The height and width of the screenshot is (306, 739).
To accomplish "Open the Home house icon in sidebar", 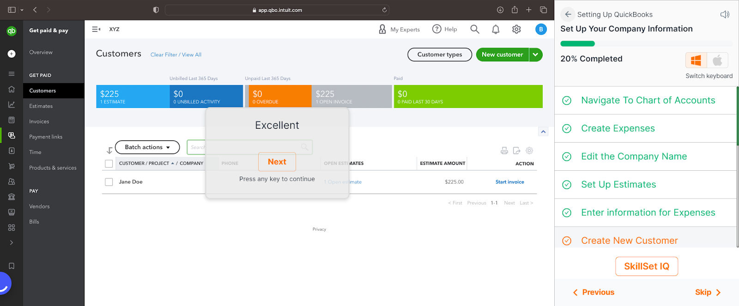I will [x=12, y=89].
